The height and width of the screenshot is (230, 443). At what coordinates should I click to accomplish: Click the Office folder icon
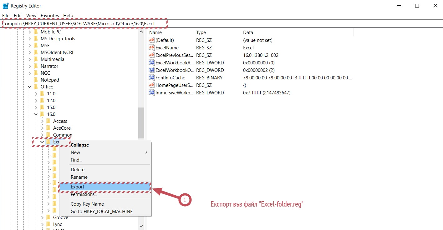36,87
